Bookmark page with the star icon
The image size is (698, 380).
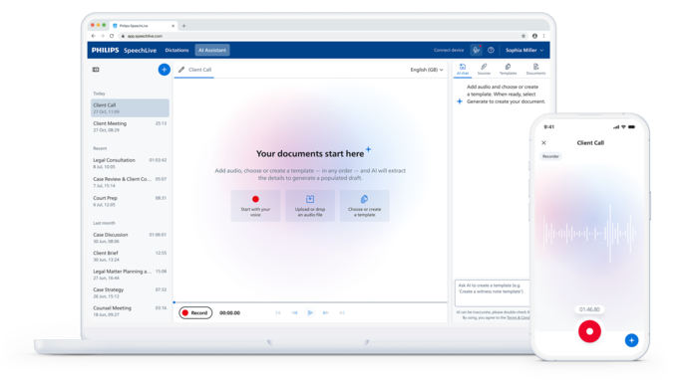click(523, 36)
